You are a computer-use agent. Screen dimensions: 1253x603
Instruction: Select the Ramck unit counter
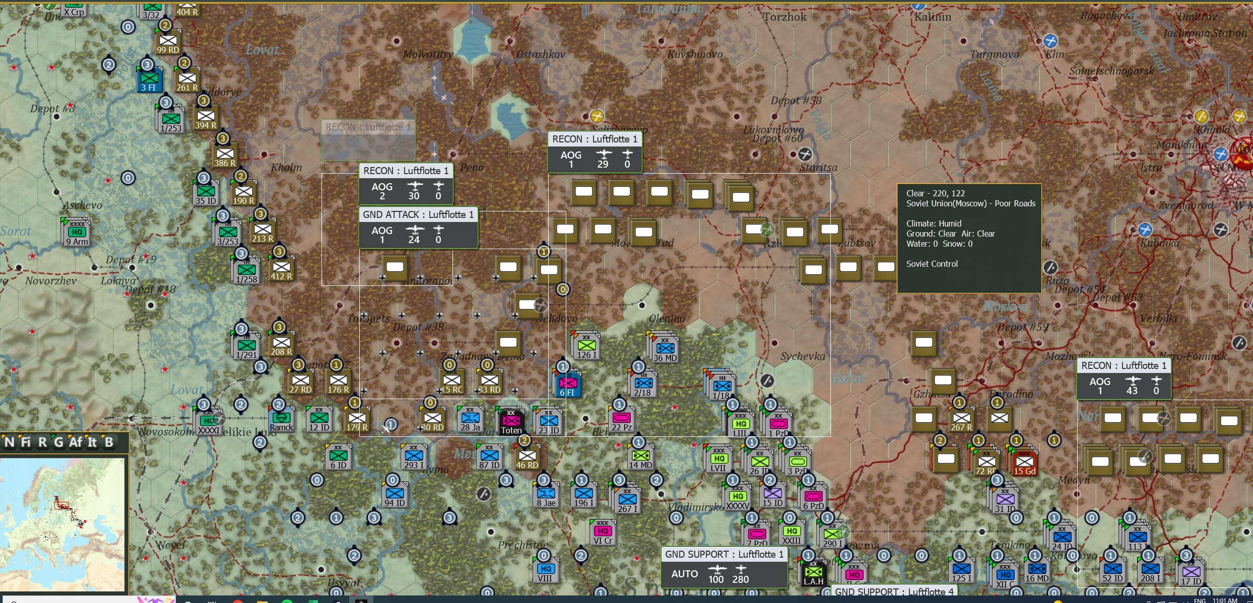pyautogui.click(x=281, y=419)
